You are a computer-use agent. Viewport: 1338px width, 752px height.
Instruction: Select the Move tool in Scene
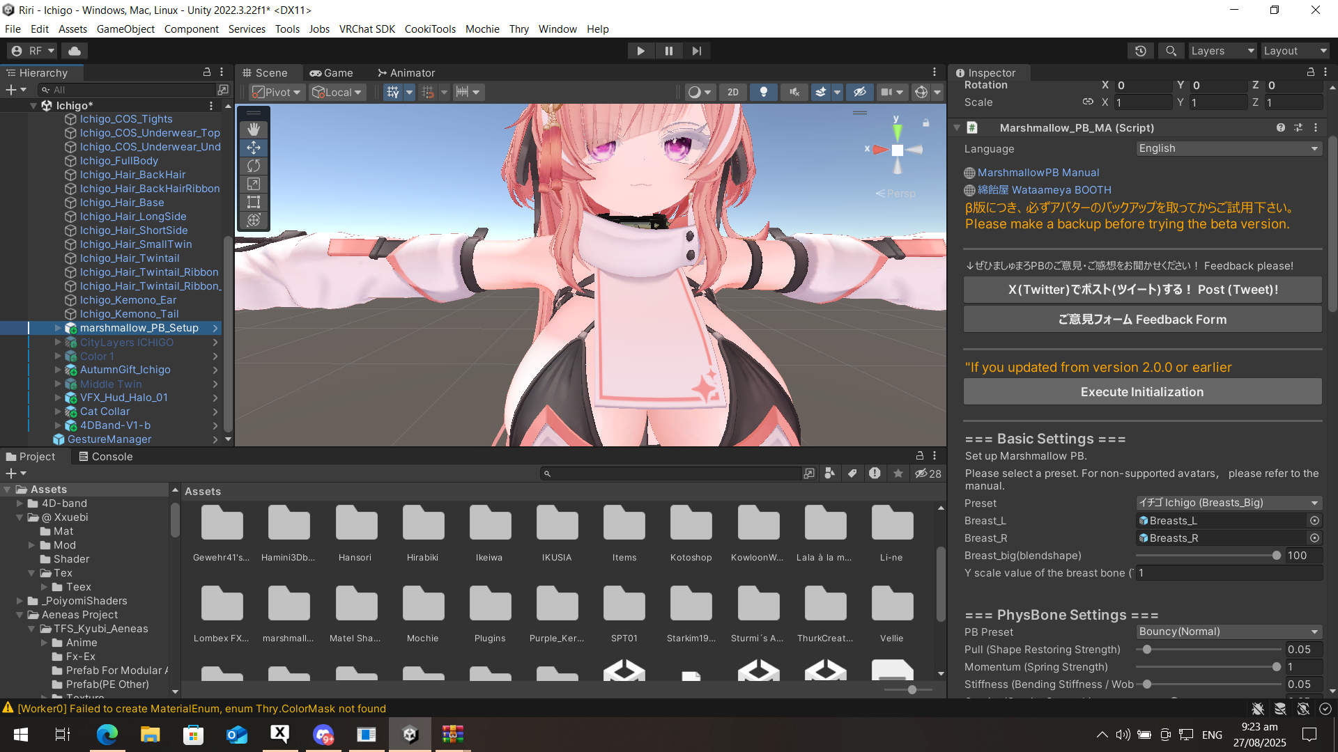tap(254, 148)
